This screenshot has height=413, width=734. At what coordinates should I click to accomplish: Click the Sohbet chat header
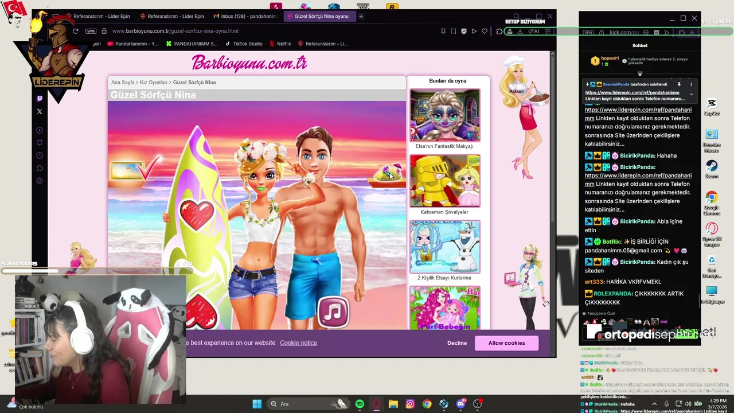(x=640, y=45)
